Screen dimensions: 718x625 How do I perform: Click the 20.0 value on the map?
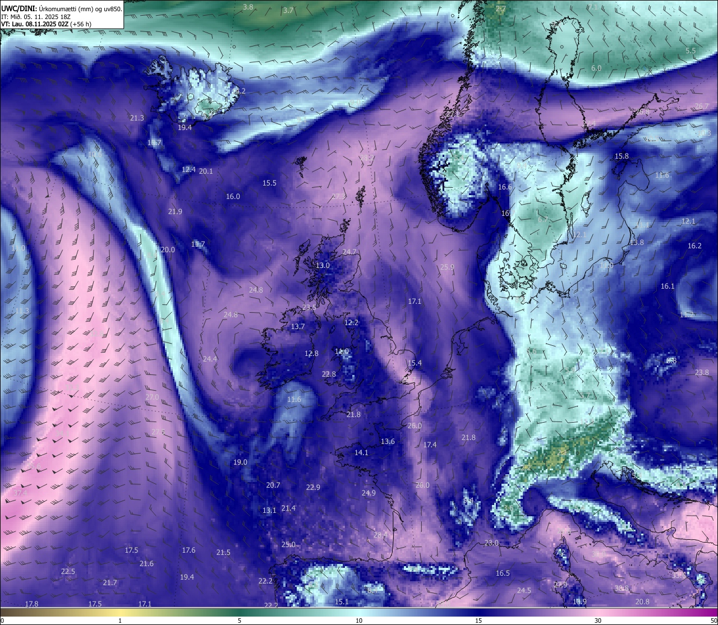tap(168, 249)
